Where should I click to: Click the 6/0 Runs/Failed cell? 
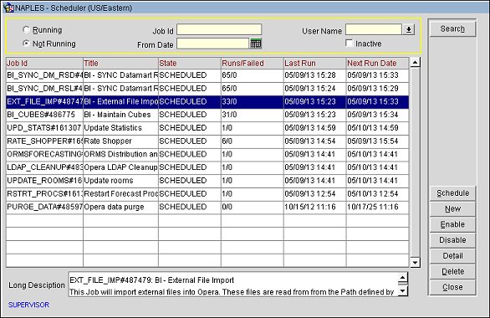pyautogui.click(x=253, y=141)
